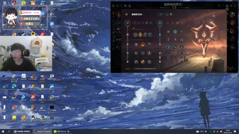The width and height of the screenshot is (239, 134).
Task: Select first-row left stat shard
Action: tap(168, 53)
